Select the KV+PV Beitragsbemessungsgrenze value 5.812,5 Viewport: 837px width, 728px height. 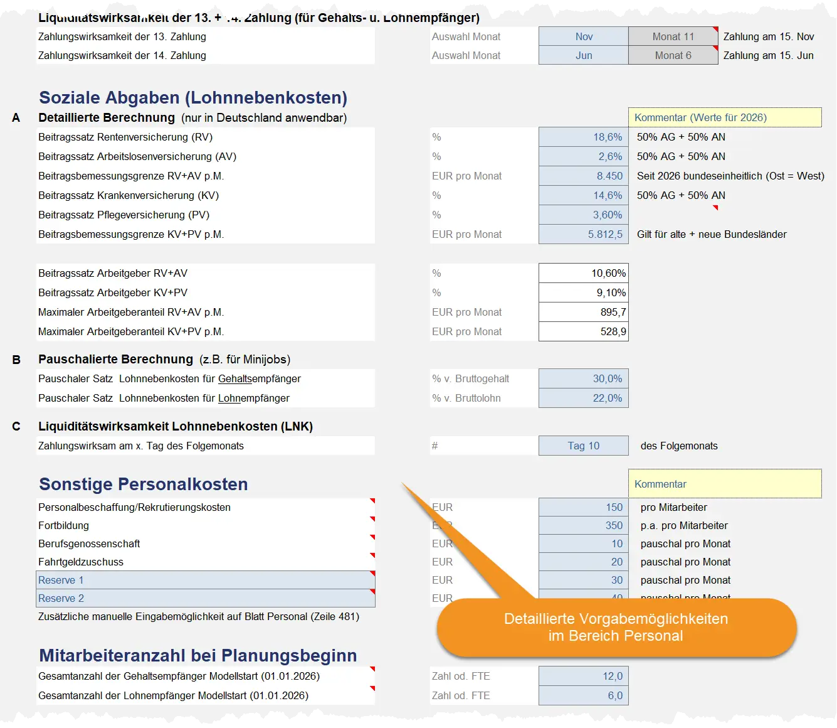[583, 234]
